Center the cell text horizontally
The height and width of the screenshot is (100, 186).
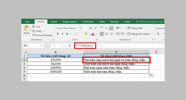(107, 34)
